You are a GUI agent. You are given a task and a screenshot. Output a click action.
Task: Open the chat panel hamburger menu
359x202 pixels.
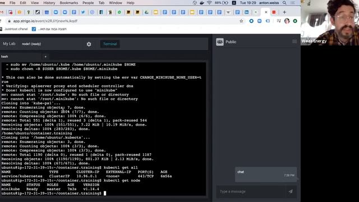pyautogui.click(x=294, y=42)
